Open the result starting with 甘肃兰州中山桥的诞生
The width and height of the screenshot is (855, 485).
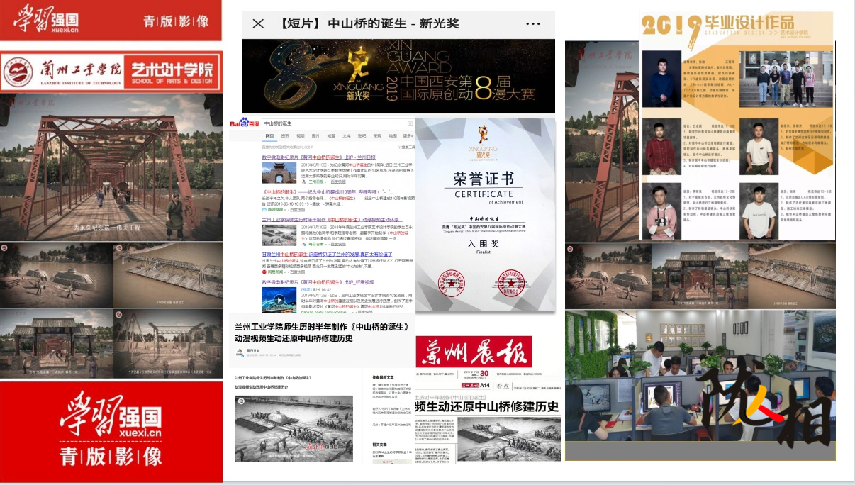coord(319,253)
